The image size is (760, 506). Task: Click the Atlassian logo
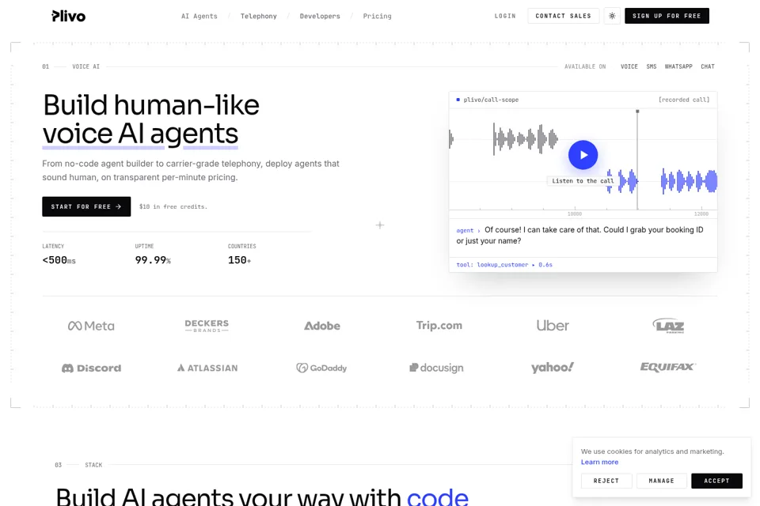point(207,368)
